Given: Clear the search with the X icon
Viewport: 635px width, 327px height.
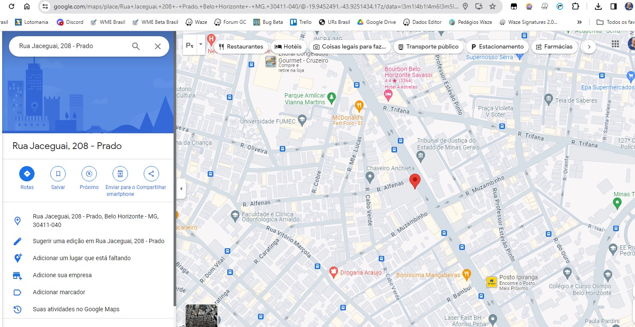Looking at the screenshot, I should pos(158,46).
